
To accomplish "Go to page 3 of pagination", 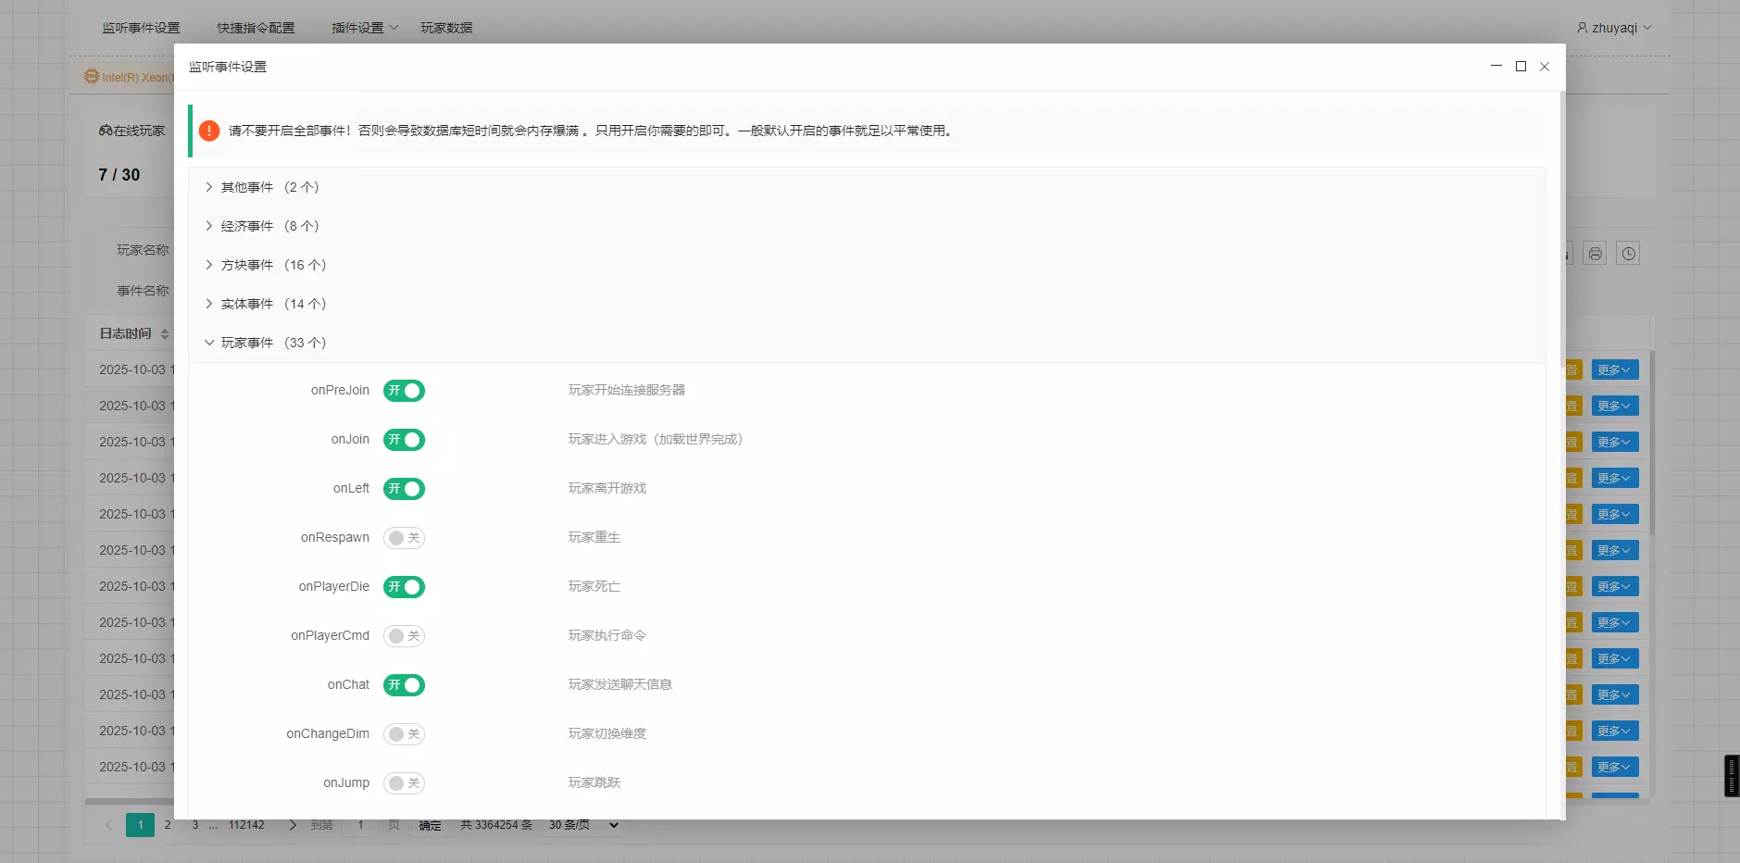I will (195, 825).
